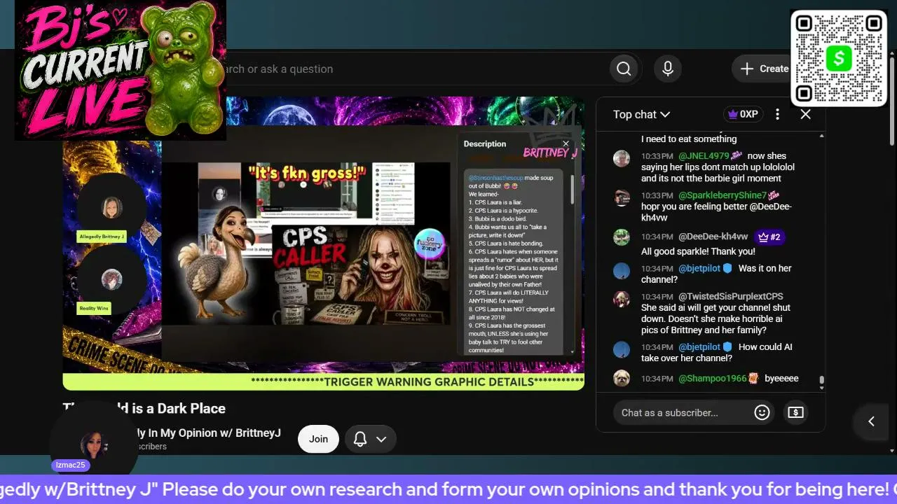The image size is (897, 504).
Task: Click avatar beside 'Was it on her channel?'
Action: click(x=622, y=270)
